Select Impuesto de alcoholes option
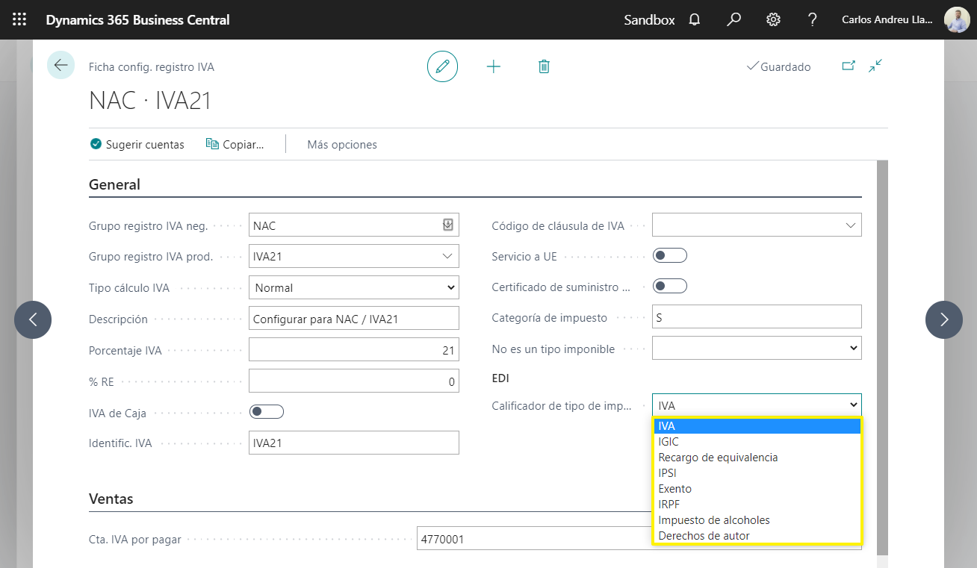The width and height of the screenshot is (977, 568). tap(757, 520)
